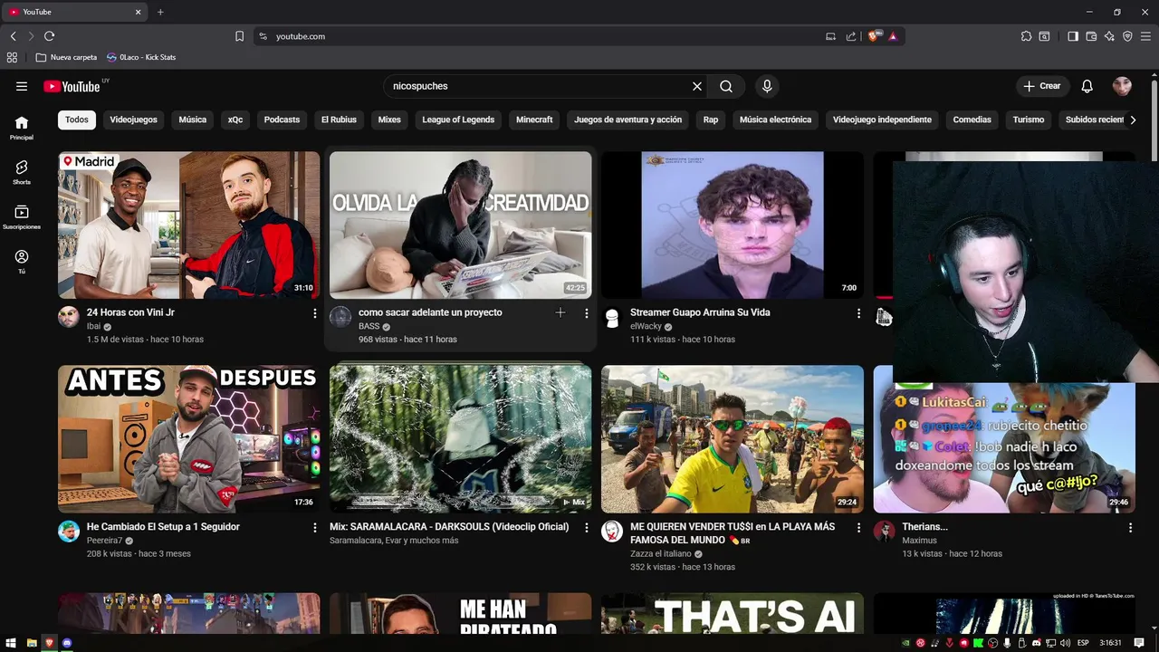This screenshot has height=652, width=1159.
Task: Open the Brave Wallet icon
Action: (1091, 36)
